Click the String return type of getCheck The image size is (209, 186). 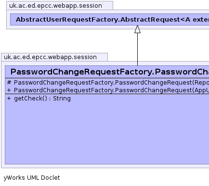[62, 99]
